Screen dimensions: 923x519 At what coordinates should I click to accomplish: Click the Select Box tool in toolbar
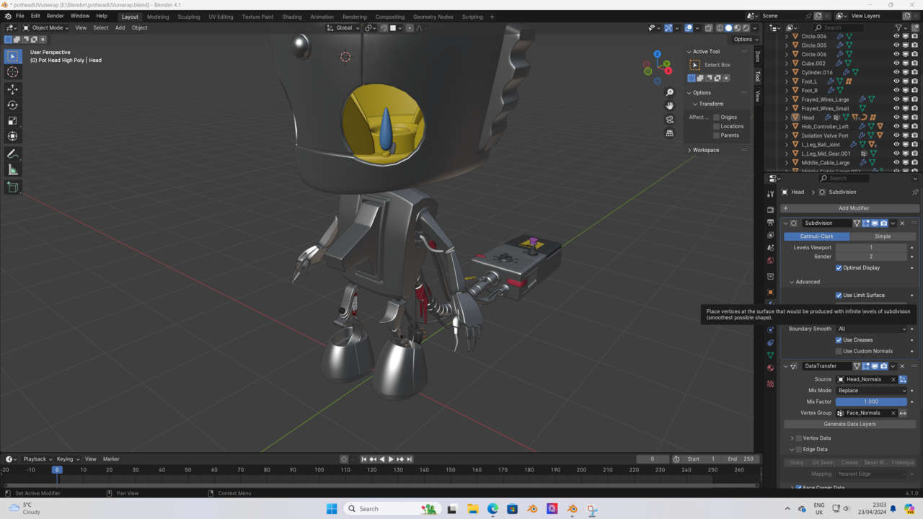click(x=13, y=56)
